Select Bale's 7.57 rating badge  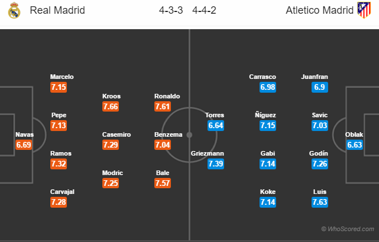[x=163, y=183]
